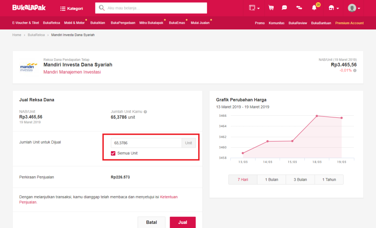
Task: Open the shopping cart icon
Action: [x=271, y=8]
